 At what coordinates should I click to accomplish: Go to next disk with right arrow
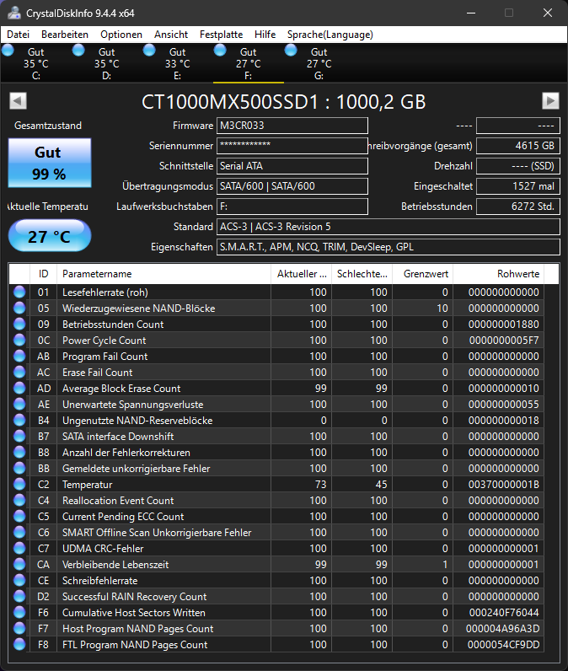tap(550, 101)
